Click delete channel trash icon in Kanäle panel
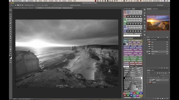Image resolution: width=179 pixels, height=100 pixels. 167,68
